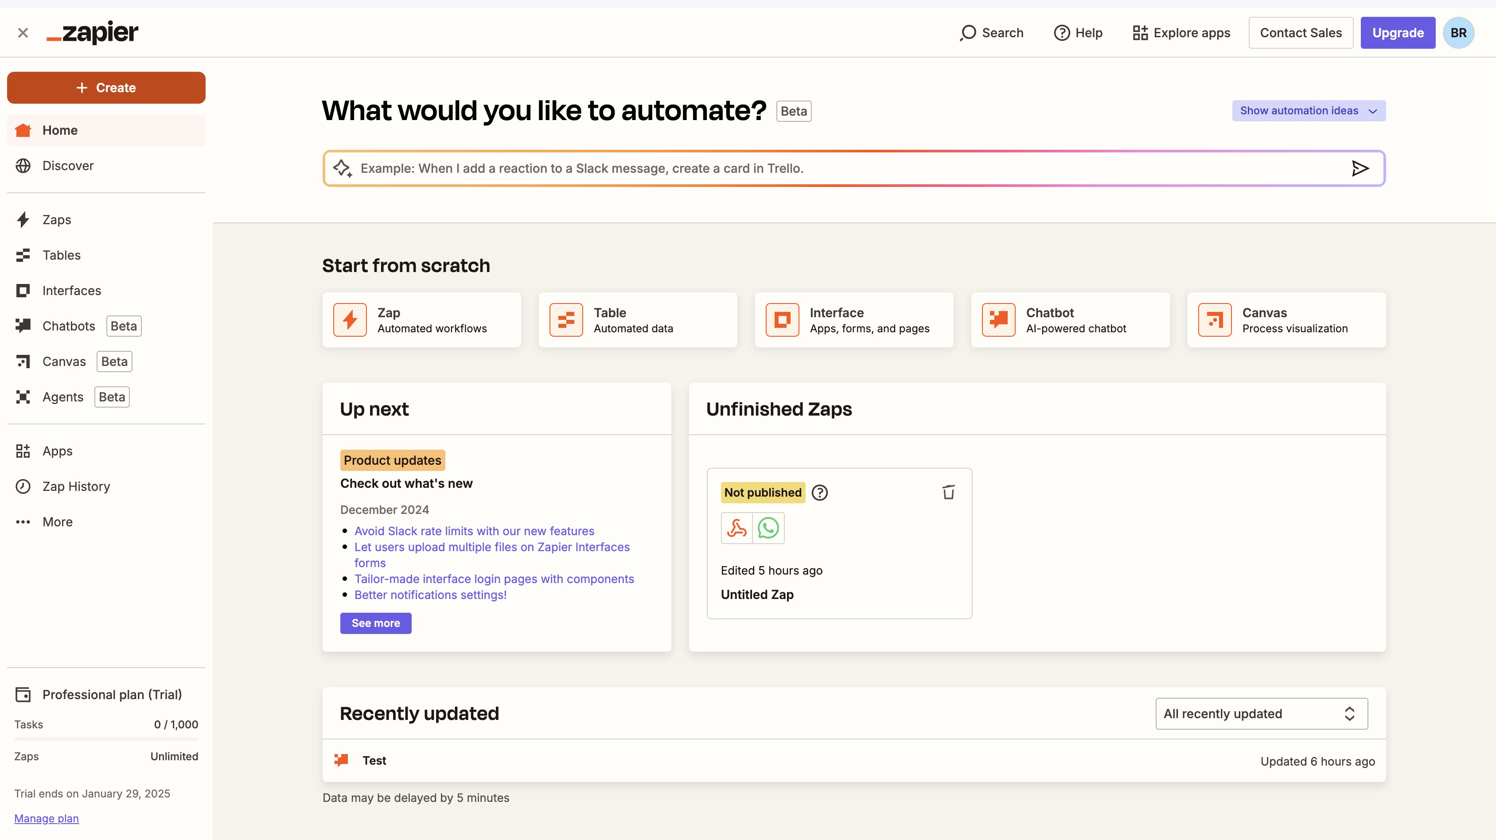This screenshot has width=1496, height=840.
Task: Delete the Untitled Zap with trash icon
Action: point(948,492)
